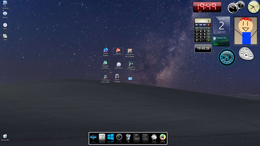The width and height of the screenshot is (260, 146).
Task: Open the weather cloud icon in the dock
Action: 154,137
